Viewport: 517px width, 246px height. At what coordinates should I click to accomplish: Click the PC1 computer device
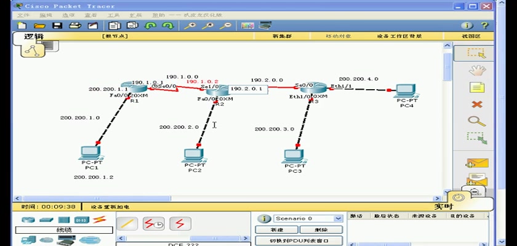click(91, 154)
